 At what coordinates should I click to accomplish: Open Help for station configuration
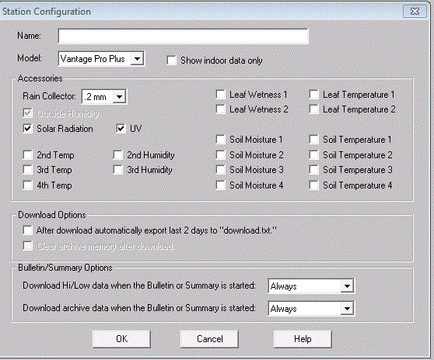[303, 339]
